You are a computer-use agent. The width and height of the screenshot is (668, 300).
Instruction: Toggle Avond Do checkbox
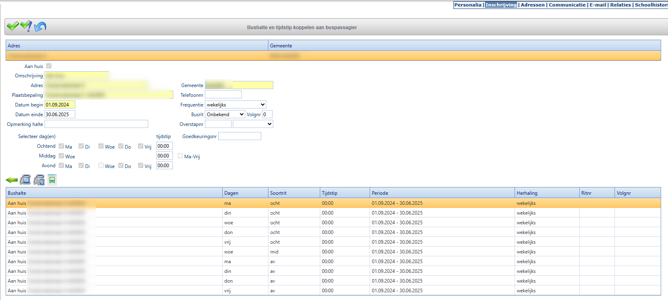point(121,166)
